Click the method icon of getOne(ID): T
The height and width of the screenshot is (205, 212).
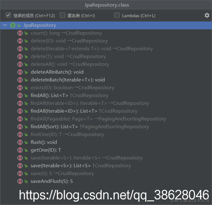click(x=20, y=150)
